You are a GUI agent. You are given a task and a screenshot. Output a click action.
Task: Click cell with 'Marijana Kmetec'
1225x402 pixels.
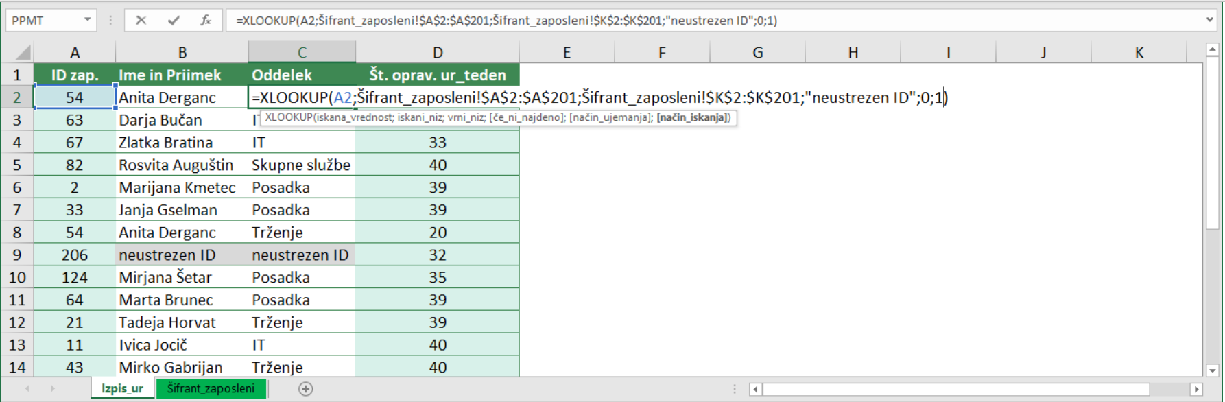[x=182, y=187]
